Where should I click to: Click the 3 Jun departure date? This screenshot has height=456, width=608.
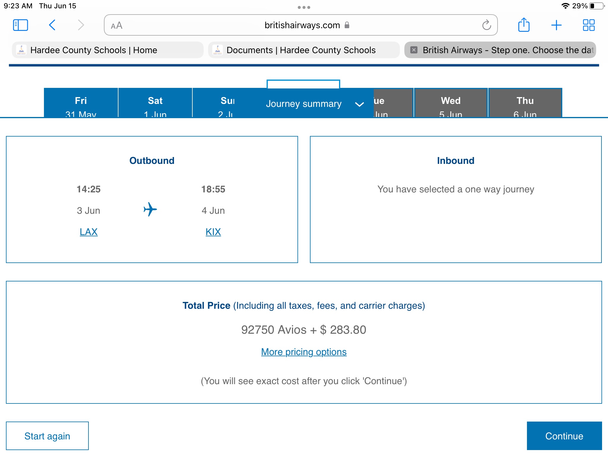coord(88,210)
